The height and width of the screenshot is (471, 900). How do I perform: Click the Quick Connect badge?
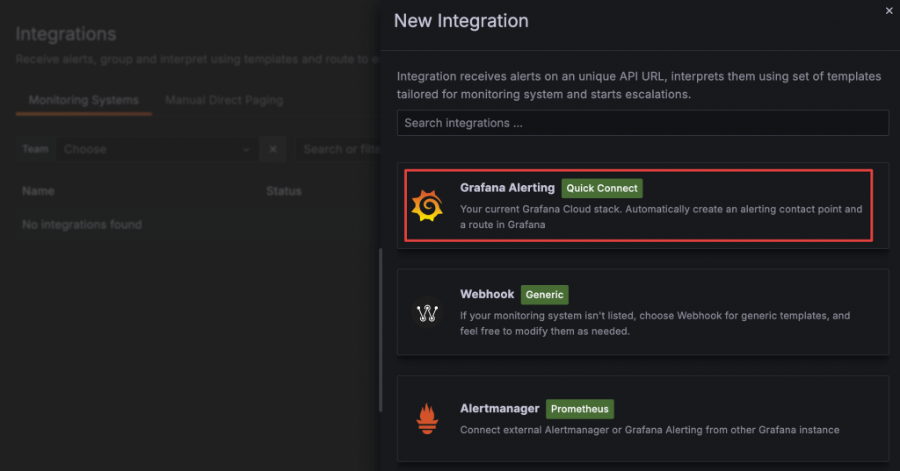coord(602,188)
